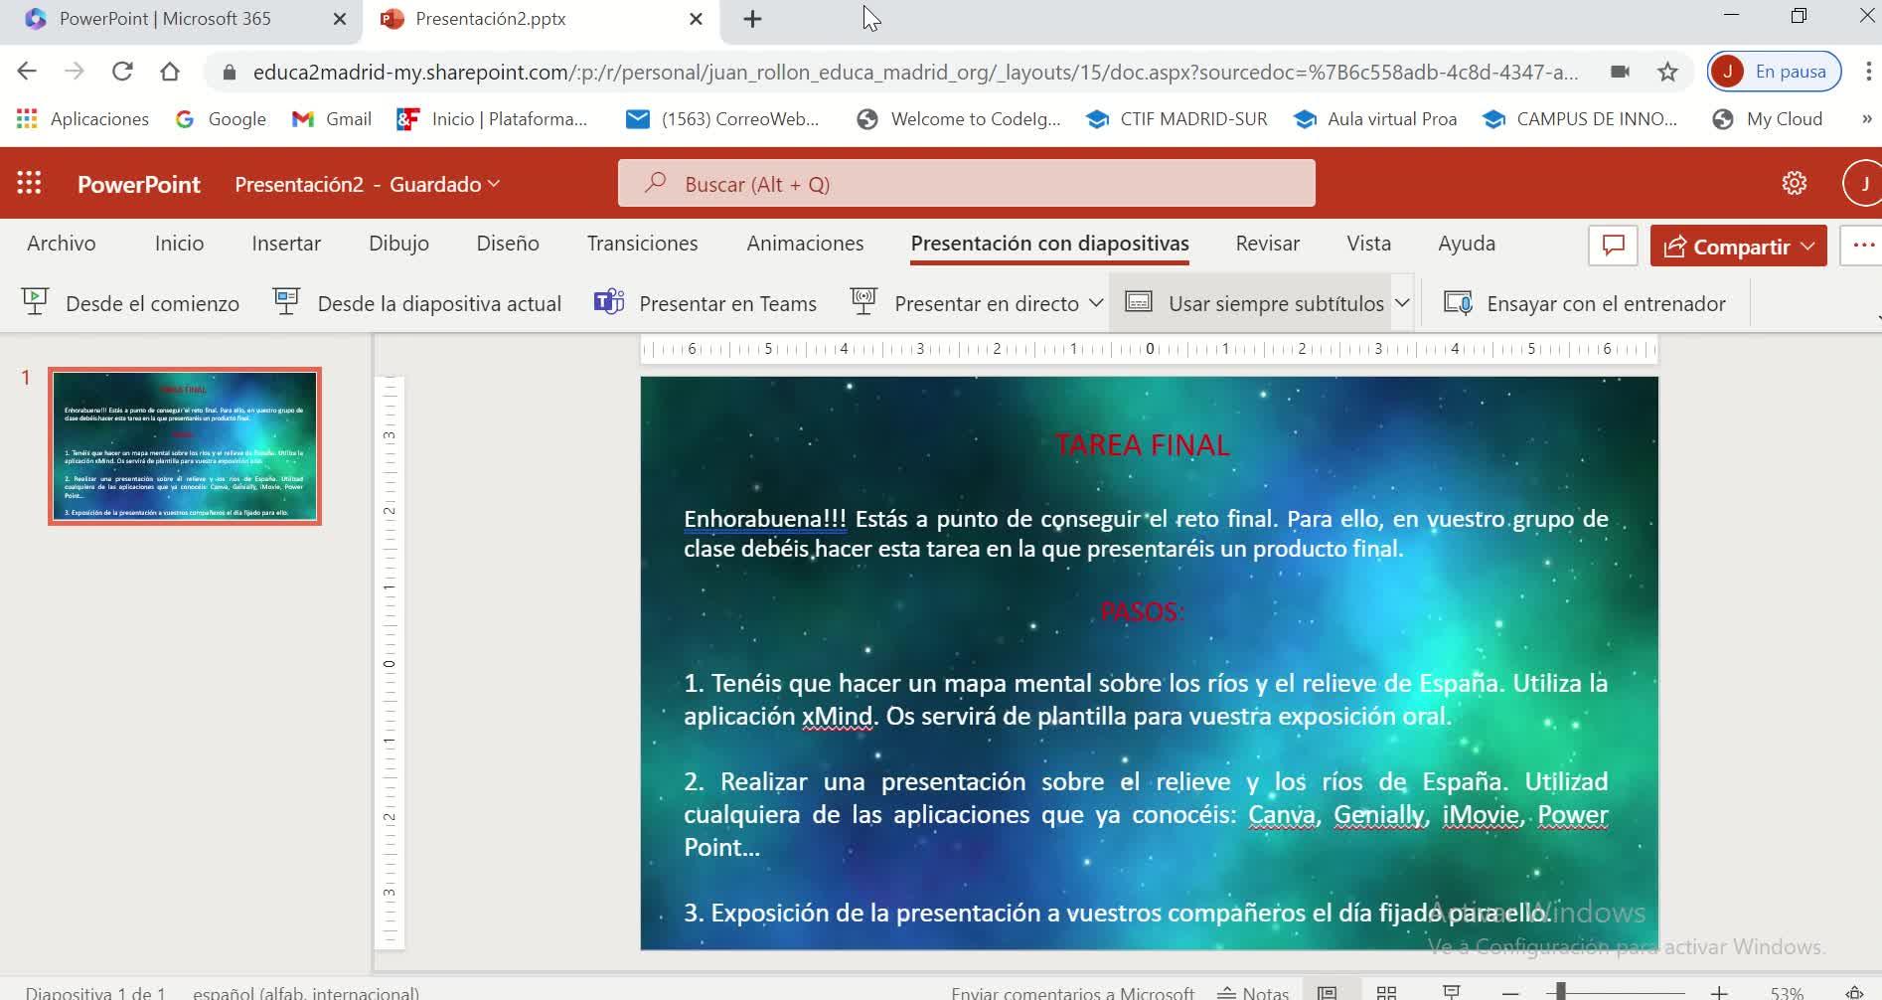
Task: Switch to the Revisar tab
Action: coord(1267,244)
